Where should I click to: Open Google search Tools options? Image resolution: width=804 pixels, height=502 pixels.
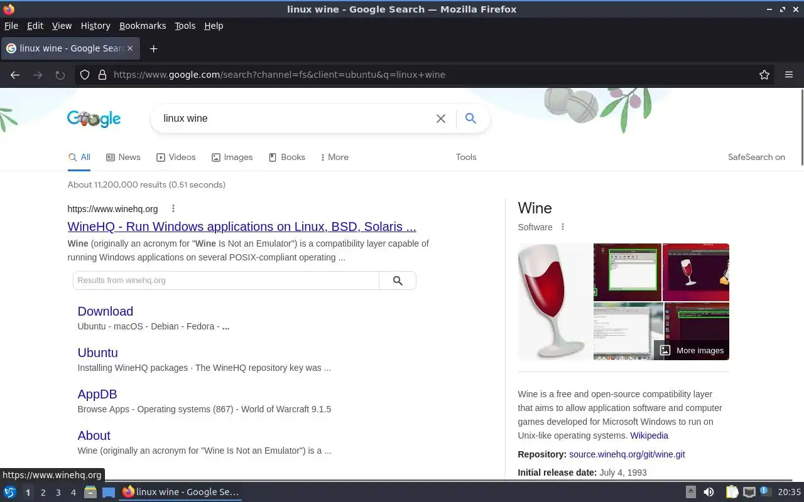tap(466, 158)
